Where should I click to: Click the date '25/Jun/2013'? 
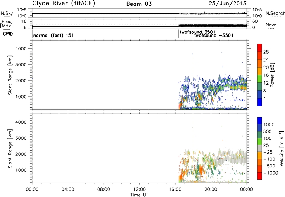pyautogui.click(x=228, y=4)
